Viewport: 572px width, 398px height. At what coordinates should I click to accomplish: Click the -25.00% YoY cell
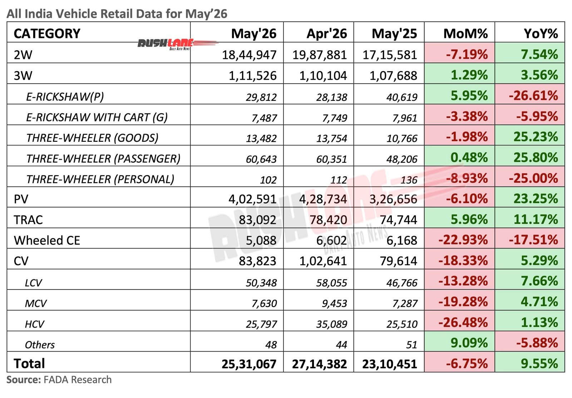(x=530, y=177)
